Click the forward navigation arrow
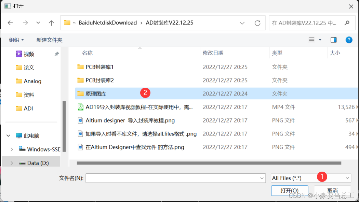The image size is (359, 202). [25, 23]
